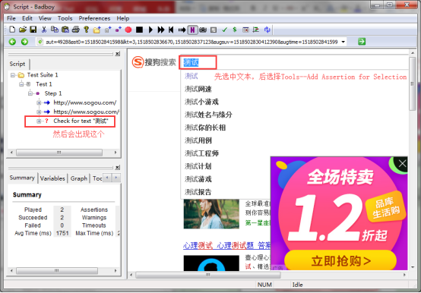Viewport: 421px width, 293px height.
Task: Play all with the double triangle button
Action: tap(161, 30)
